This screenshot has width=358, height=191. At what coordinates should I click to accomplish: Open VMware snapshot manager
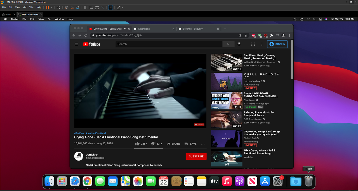coord(78,8)
